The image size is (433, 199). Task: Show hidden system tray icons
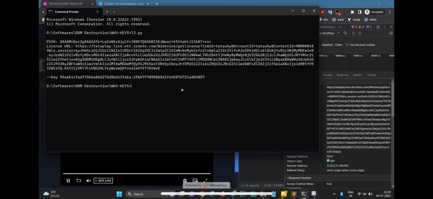(x=334, y=194)
